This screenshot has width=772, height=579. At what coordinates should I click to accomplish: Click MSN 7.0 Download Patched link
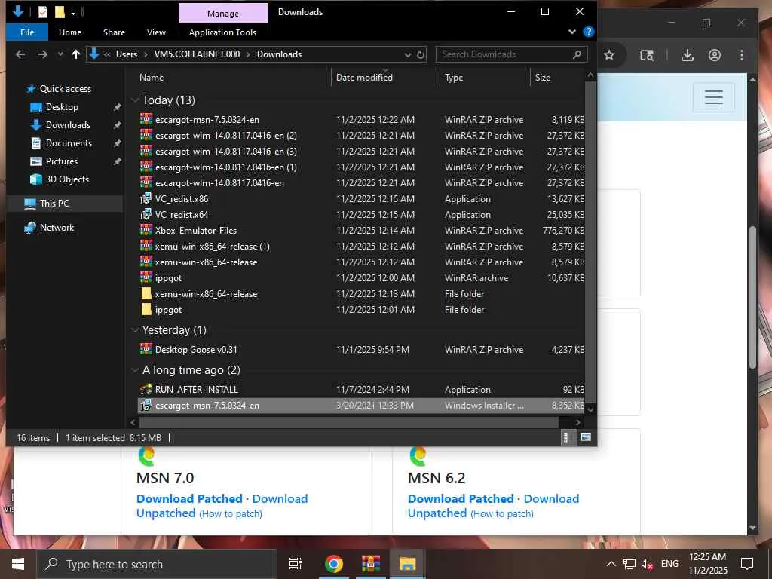click(189, 499)
